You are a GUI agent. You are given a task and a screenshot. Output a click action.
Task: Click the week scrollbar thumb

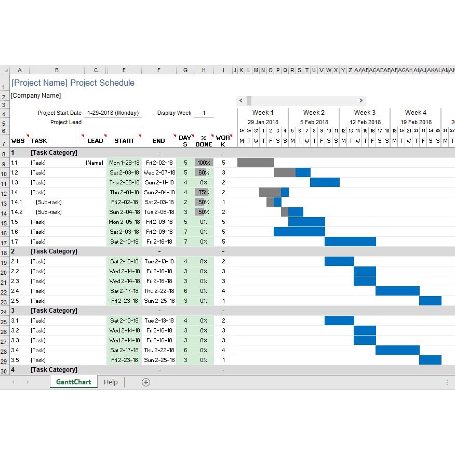click(249, 100)
